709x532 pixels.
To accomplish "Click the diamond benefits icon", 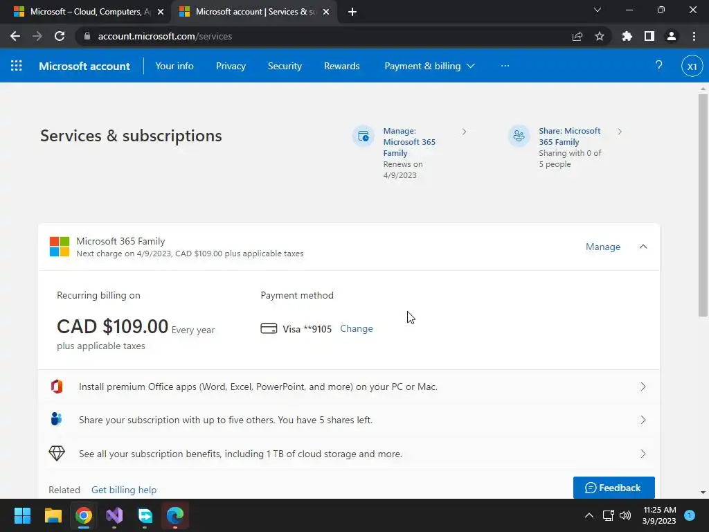I will (x=57, y=453).
